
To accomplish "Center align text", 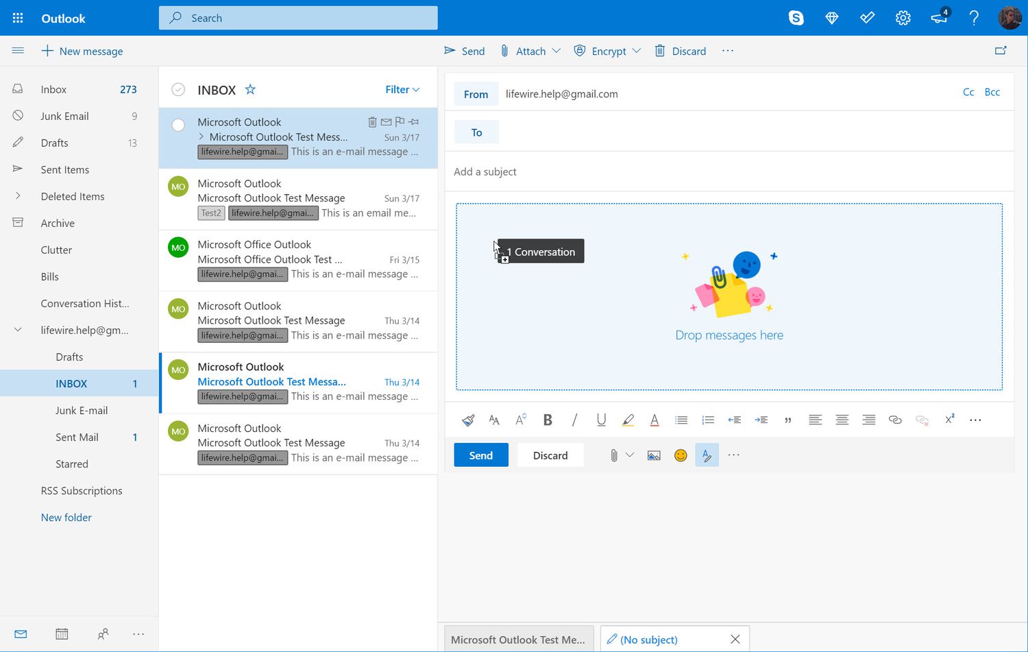I will tap(842, 420).
